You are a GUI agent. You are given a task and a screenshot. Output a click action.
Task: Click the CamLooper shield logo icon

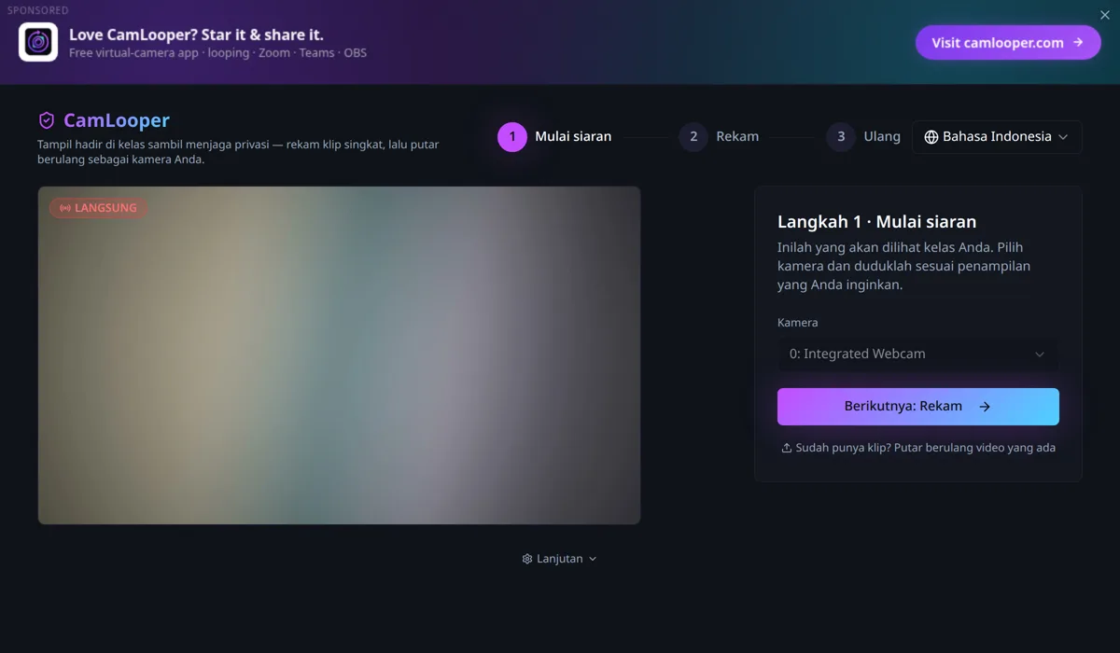pyautogui.click(x=47, y=120)
